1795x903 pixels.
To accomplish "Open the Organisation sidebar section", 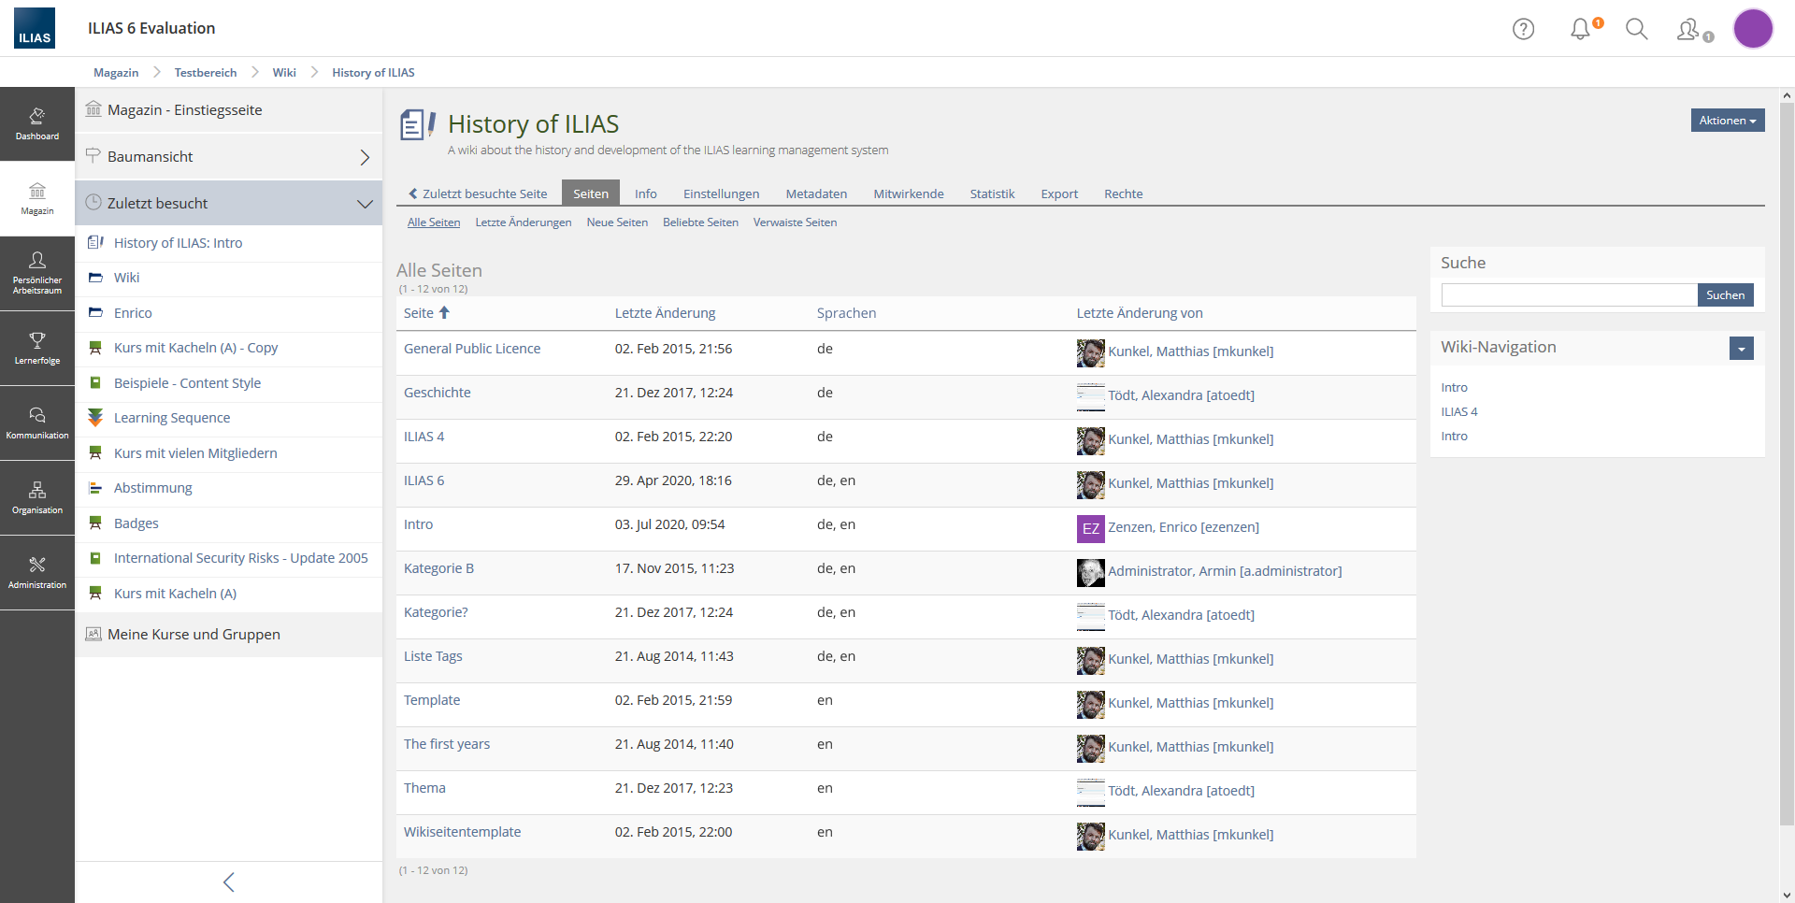I will click(x=37, y=497).
